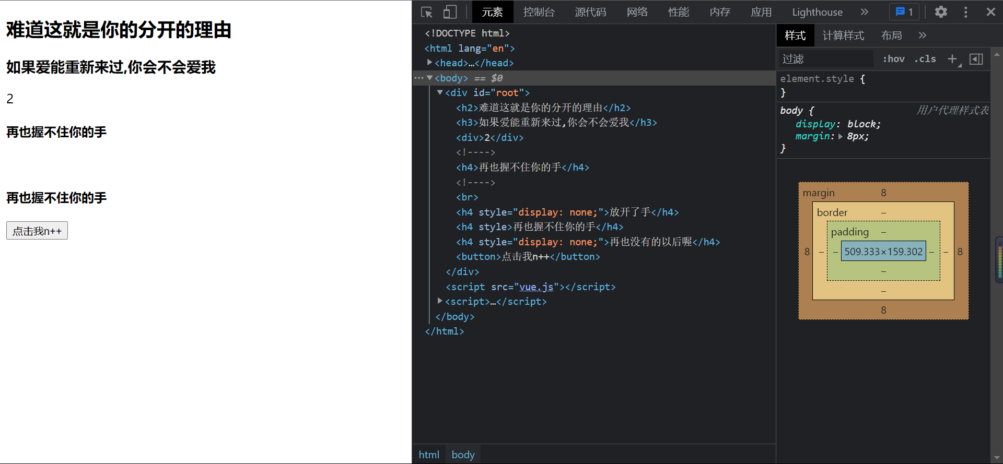Toggle device toolbar emulation icon
The width and height of the screenshot is (1003, 464).
click(x=450, y=12)
